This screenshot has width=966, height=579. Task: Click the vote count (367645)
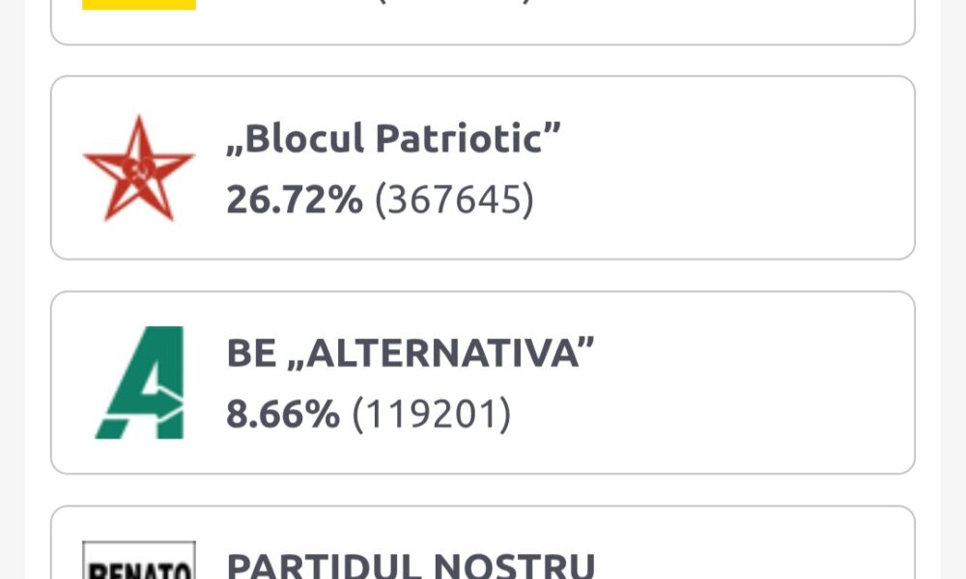click(x=454, y=200)
